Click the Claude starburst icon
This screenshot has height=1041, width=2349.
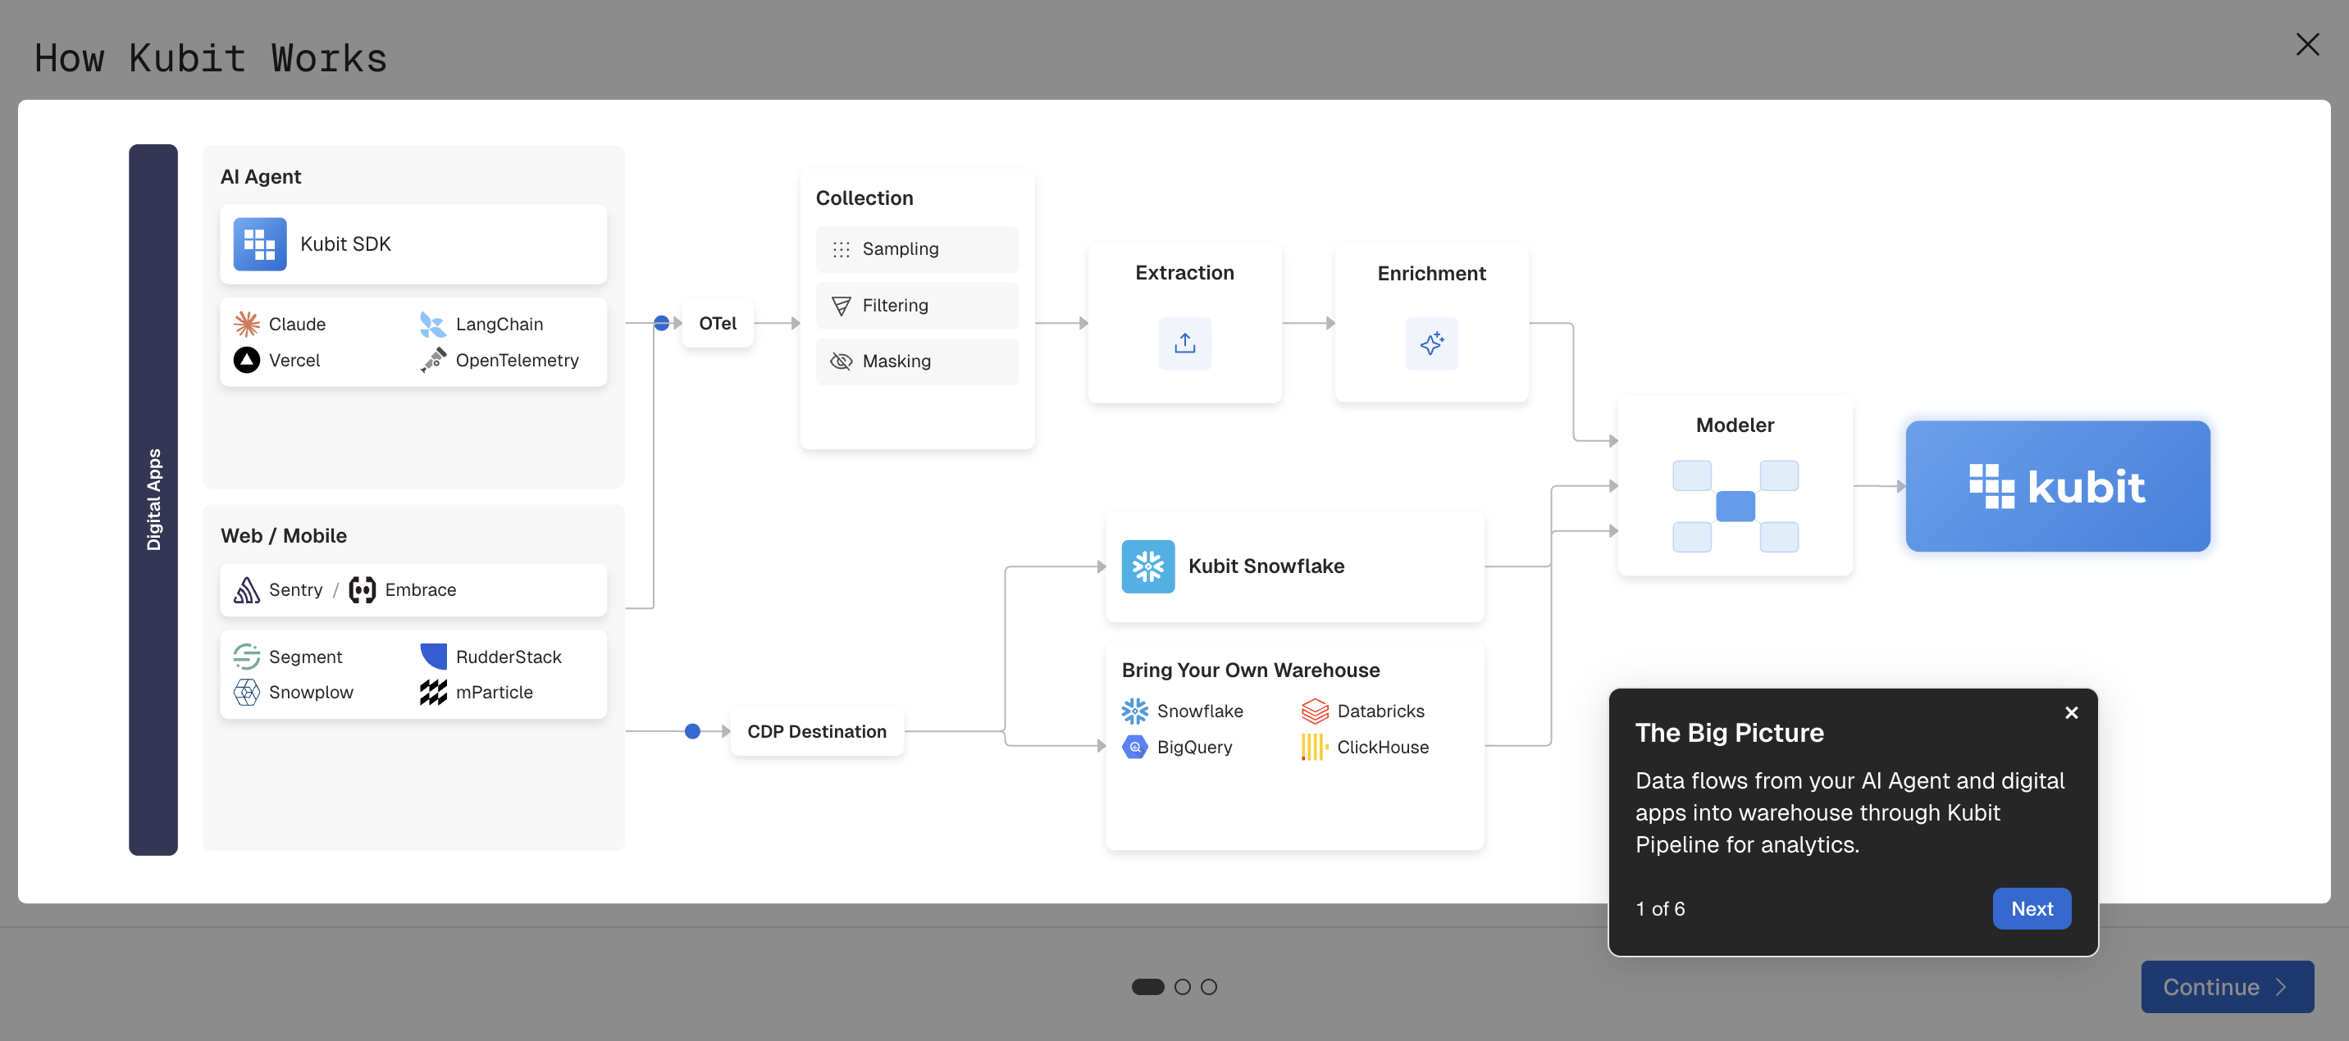pyautogui.click(x=246, y=324)
